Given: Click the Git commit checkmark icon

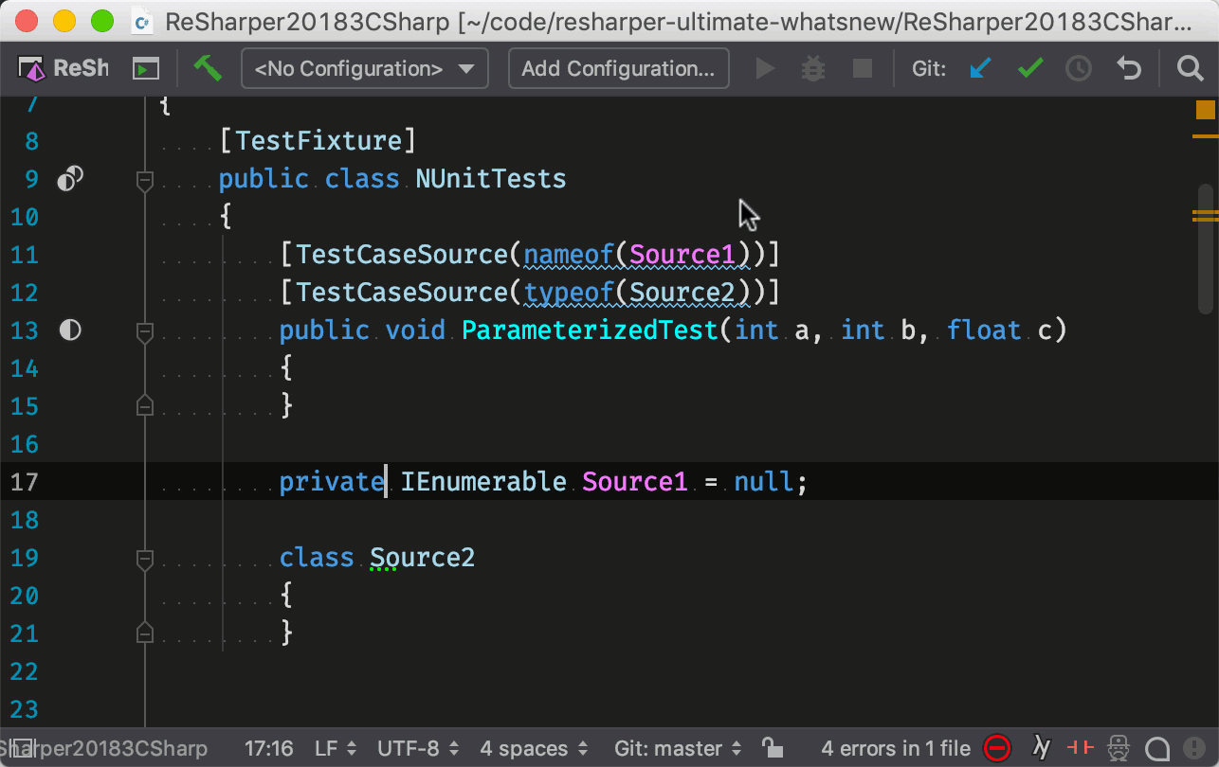Looking at the screenshot, I should click(x=1030, y=68).
